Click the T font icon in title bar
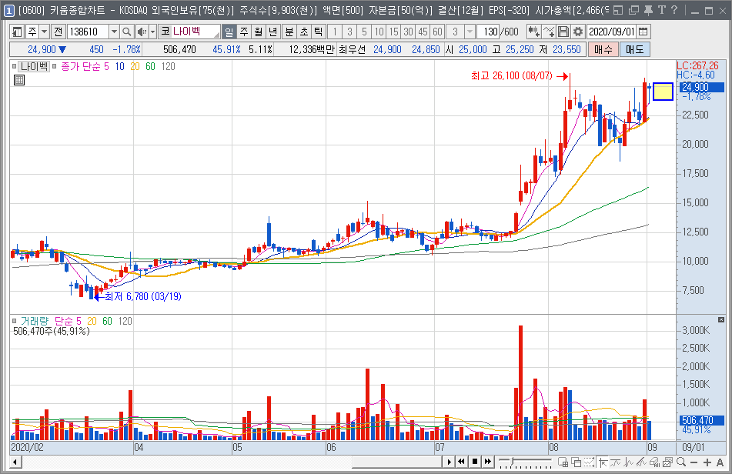 (661, 10)
